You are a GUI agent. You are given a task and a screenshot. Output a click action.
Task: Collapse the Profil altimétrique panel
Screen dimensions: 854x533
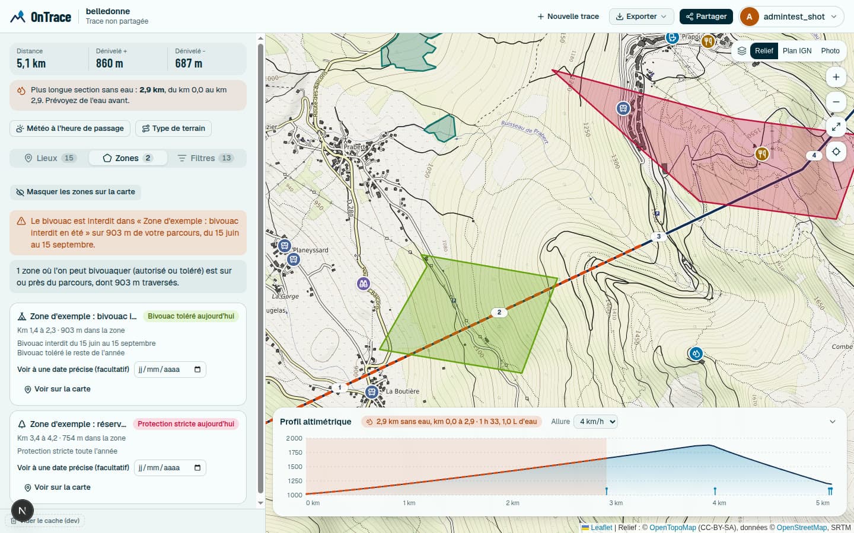coord(833,422)
